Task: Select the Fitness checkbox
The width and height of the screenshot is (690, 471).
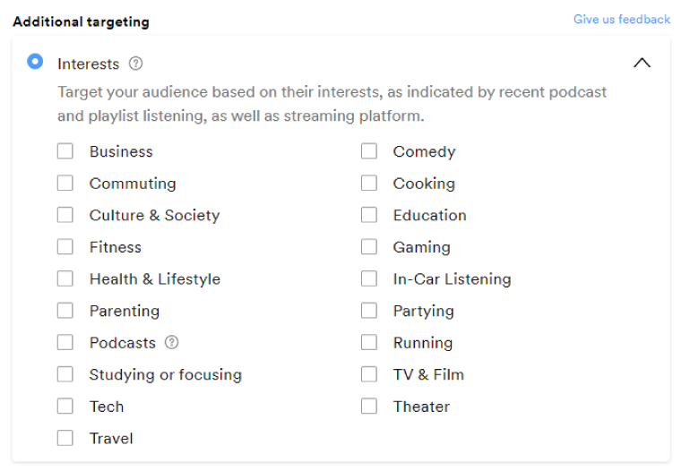Action: point(65,246)
